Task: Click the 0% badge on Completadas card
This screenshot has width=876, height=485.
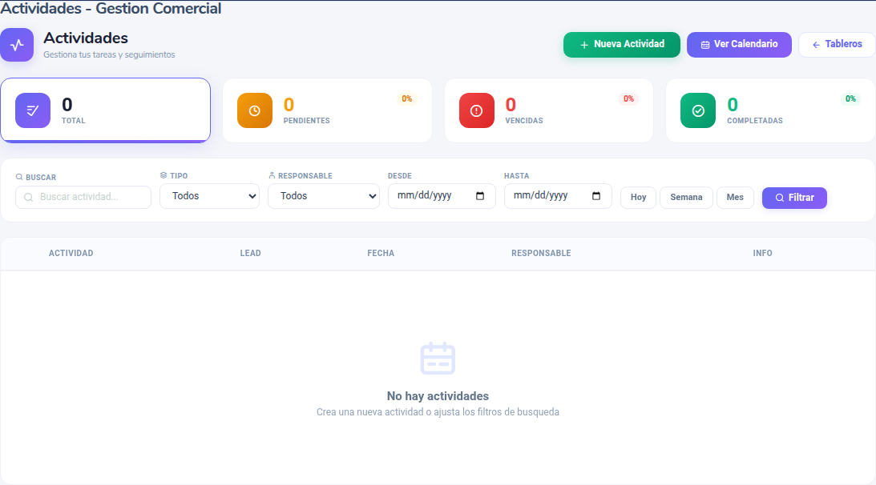Action: click(x=850, y=98)
